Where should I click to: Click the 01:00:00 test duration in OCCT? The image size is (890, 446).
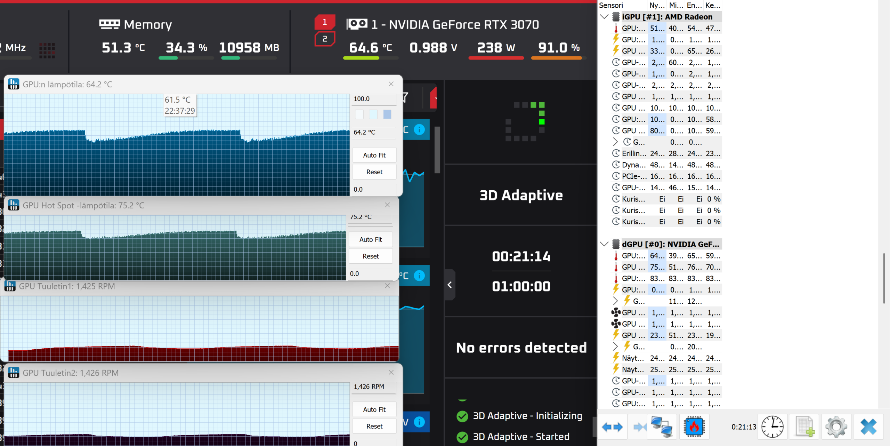[x=521, y=287]
